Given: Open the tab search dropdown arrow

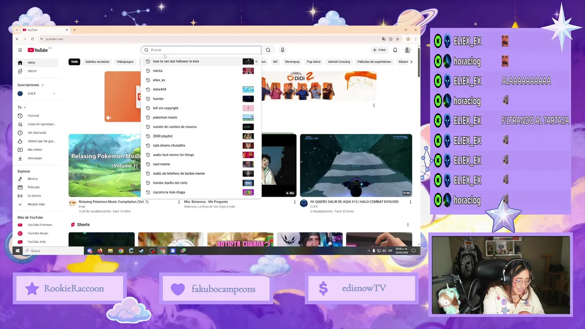Looking at the screenshot, I should pos(17,30).
